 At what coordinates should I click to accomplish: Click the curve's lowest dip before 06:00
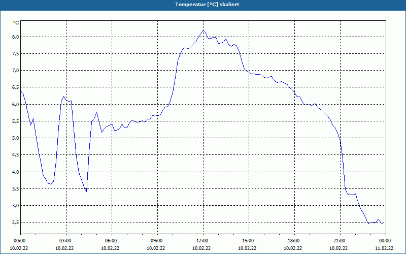(x=86, y=192)
